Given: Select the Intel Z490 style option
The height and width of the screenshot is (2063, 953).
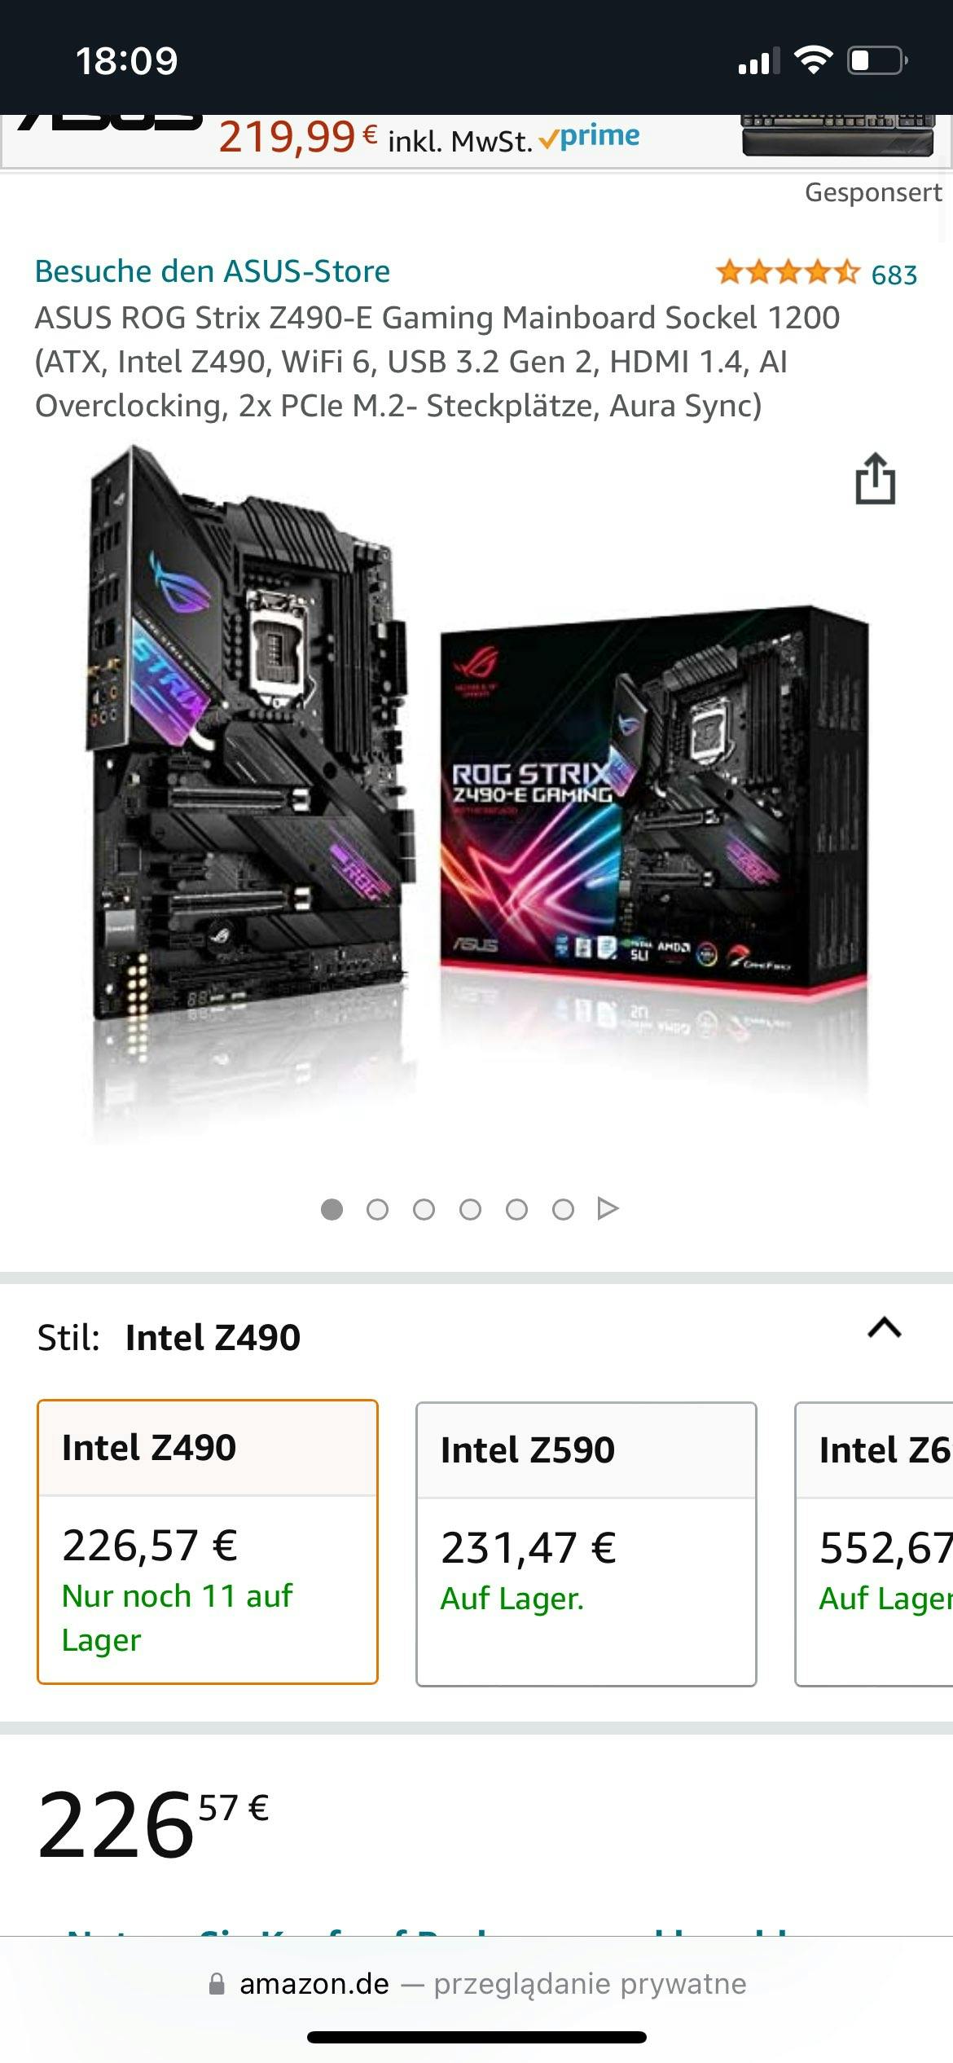Looking at the screenshot, I should point(208,1542).
